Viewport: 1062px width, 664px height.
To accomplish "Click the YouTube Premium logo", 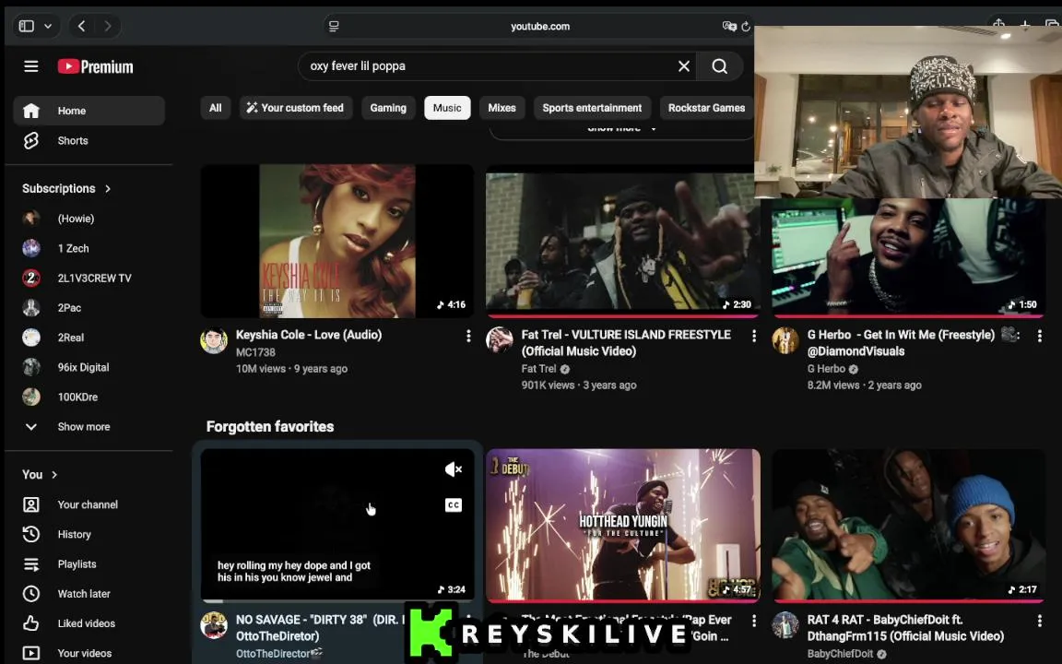I will 96,66.
